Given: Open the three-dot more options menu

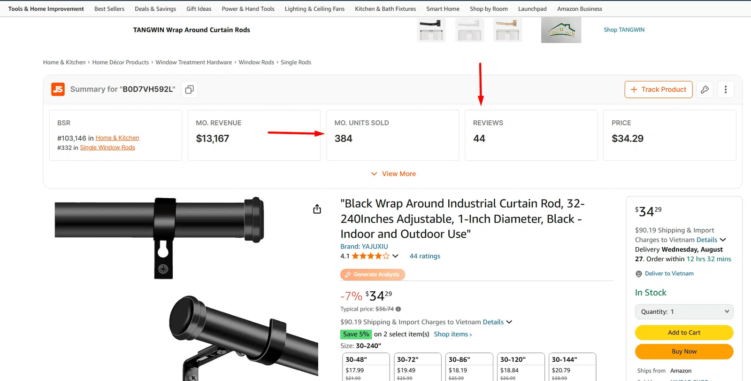Looking at the screenshot, I should click(x=725, y=89).
